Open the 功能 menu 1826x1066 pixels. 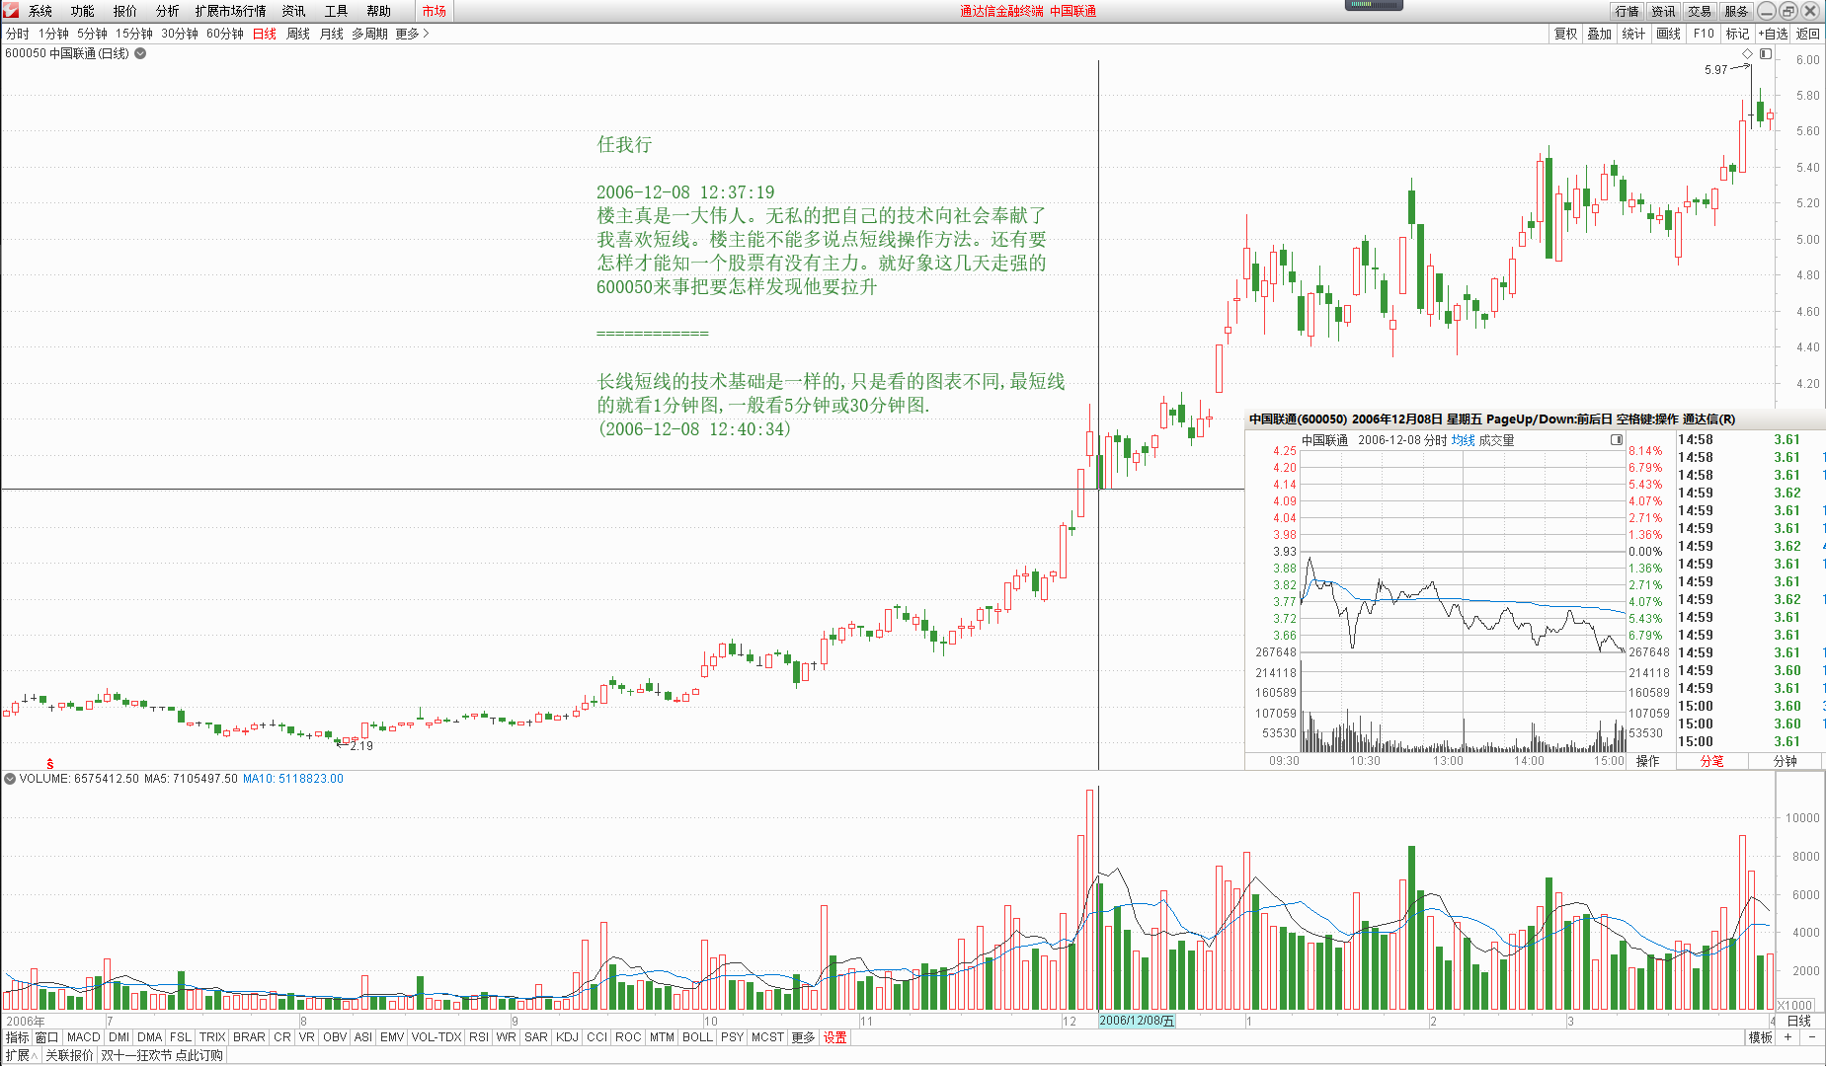click(x=83, y=11)
